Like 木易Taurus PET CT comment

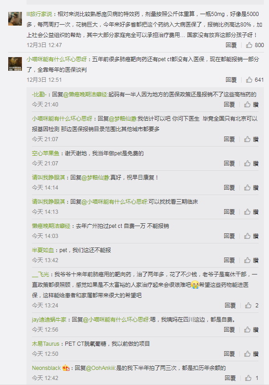pyautogui.click(x=247, y=353)
